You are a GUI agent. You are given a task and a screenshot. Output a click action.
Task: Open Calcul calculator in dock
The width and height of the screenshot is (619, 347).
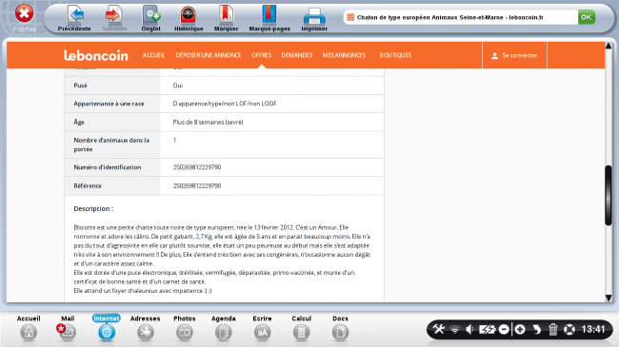tap(301, 328)
